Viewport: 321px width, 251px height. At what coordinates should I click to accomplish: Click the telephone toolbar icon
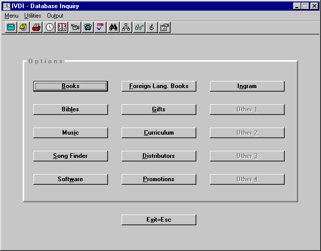coord(88,27)
